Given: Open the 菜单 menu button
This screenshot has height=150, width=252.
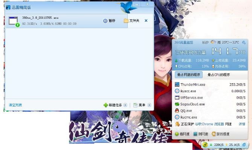Looking at the screenshot, I should click(139, 105).
